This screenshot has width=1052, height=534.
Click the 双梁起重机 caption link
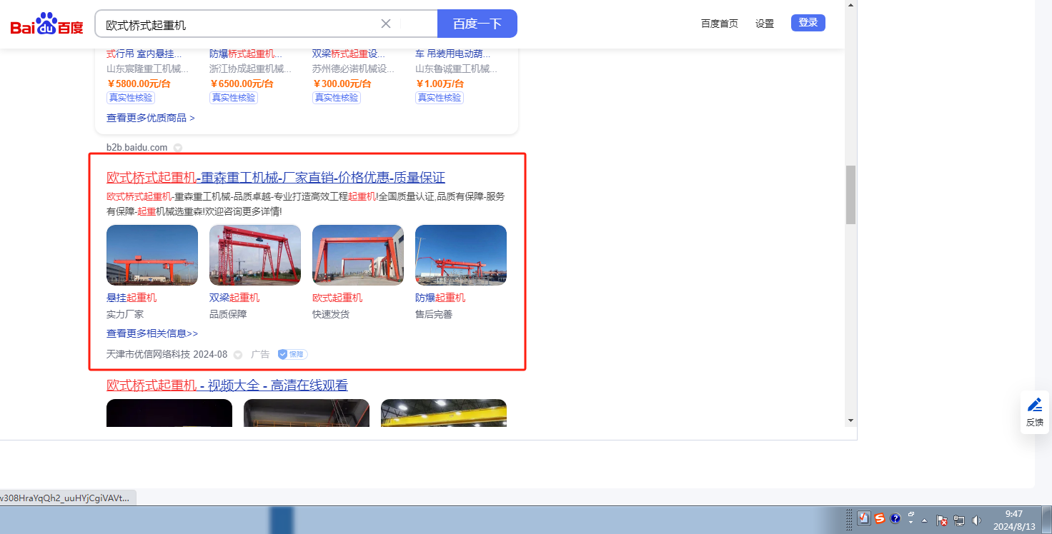234,298
